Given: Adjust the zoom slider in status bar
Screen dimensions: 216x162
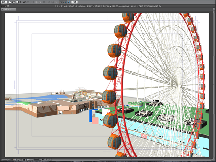Looking at the screenshot, I should pyautogui.click(x=7, y=160).
